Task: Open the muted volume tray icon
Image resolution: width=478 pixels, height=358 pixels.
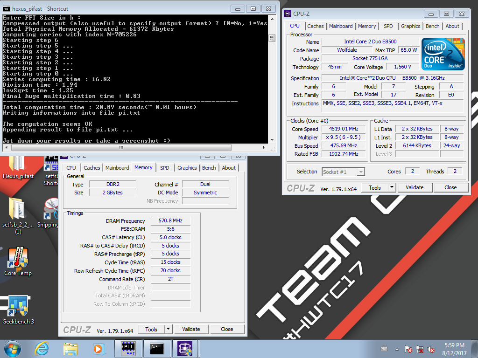Action: coord(431,349)
